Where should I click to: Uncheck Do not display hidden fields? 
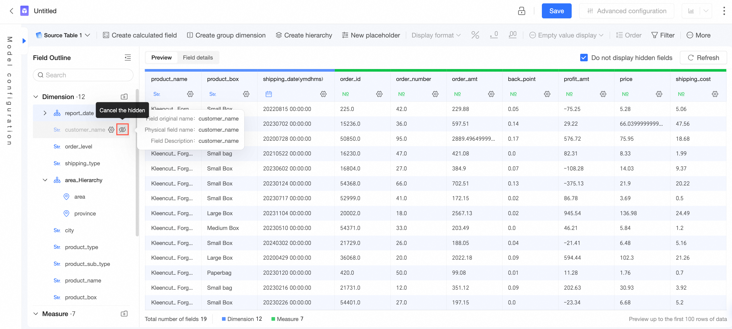pyautogui.click(x=584, y=58)
